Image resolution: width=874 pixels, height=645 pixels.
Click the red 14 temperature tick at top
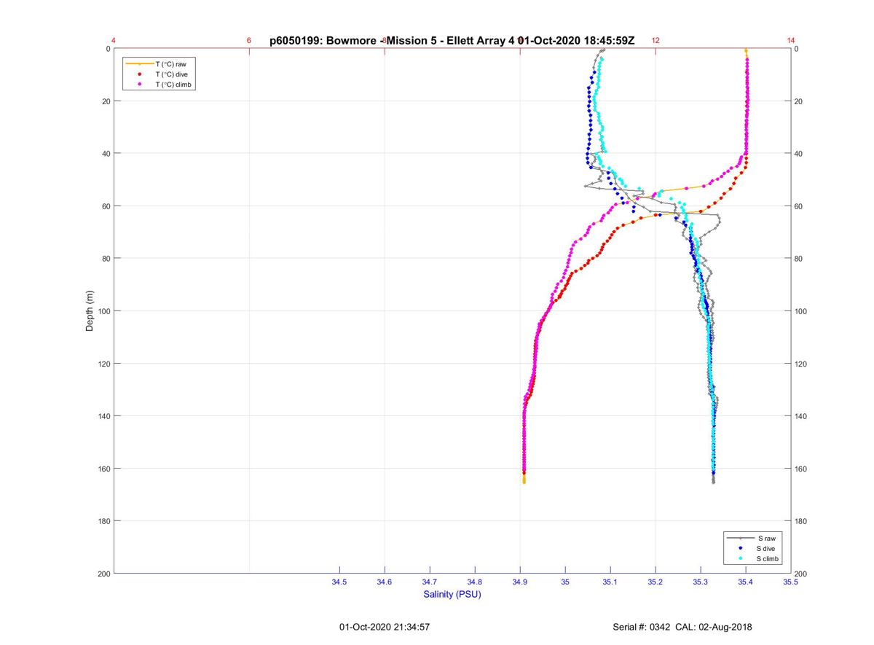point(791,41)
